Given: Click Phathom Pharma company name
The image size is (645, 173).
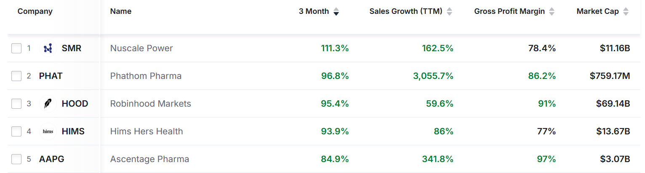Looking at the screenshot, I should [x=146, y=76].
